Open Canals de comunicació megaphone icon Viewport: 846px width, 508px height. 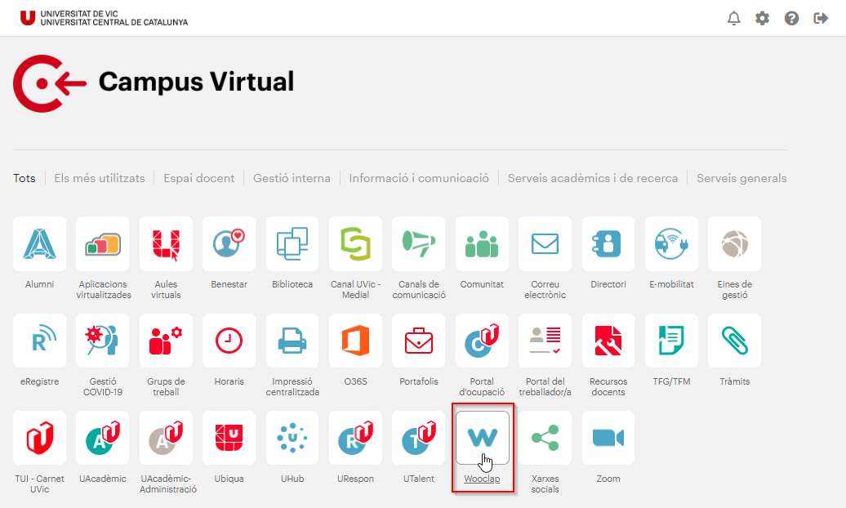pyautogui.click(x=419, y=244)
